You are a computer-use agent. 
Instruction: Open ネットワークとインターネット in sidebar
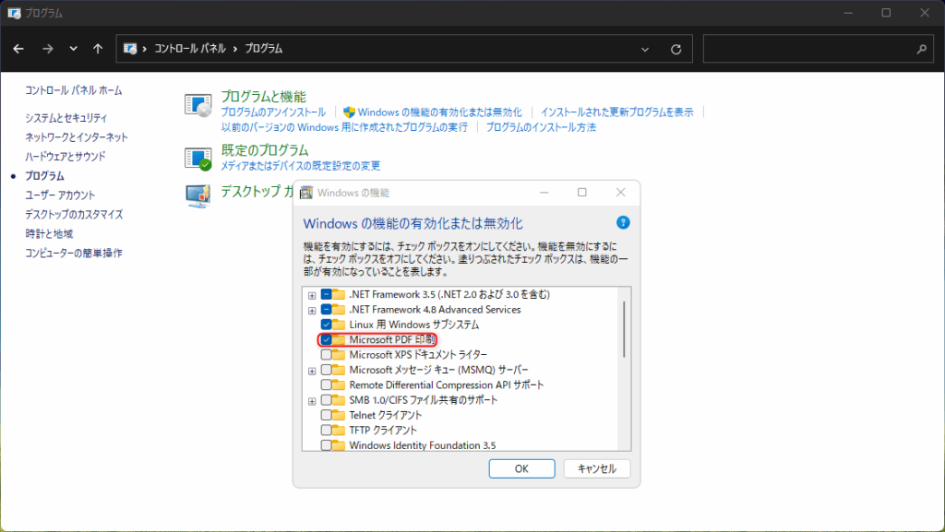pyautogui.click(x=77, y=137)
